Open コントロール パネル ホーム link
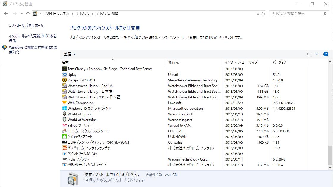This screenshot has height=187, width=333. (26, 26)
